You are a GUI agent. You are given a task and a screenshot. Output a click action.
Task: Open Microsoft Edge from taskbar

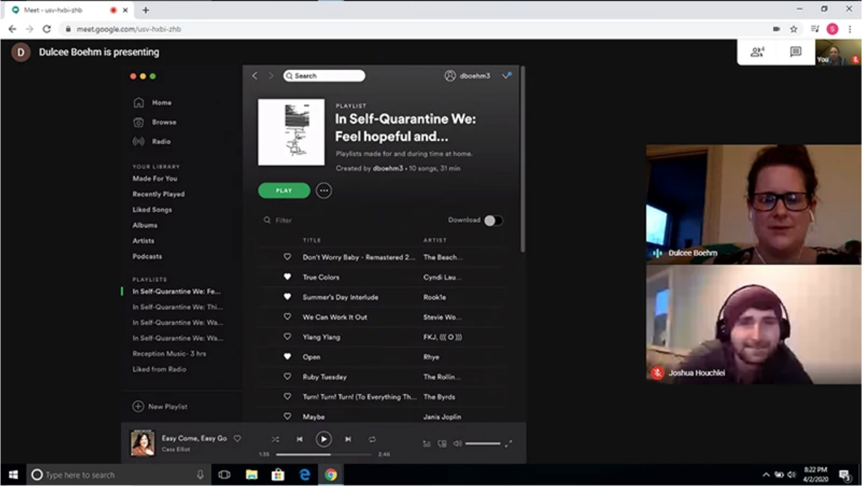click(x=305, y=475)
